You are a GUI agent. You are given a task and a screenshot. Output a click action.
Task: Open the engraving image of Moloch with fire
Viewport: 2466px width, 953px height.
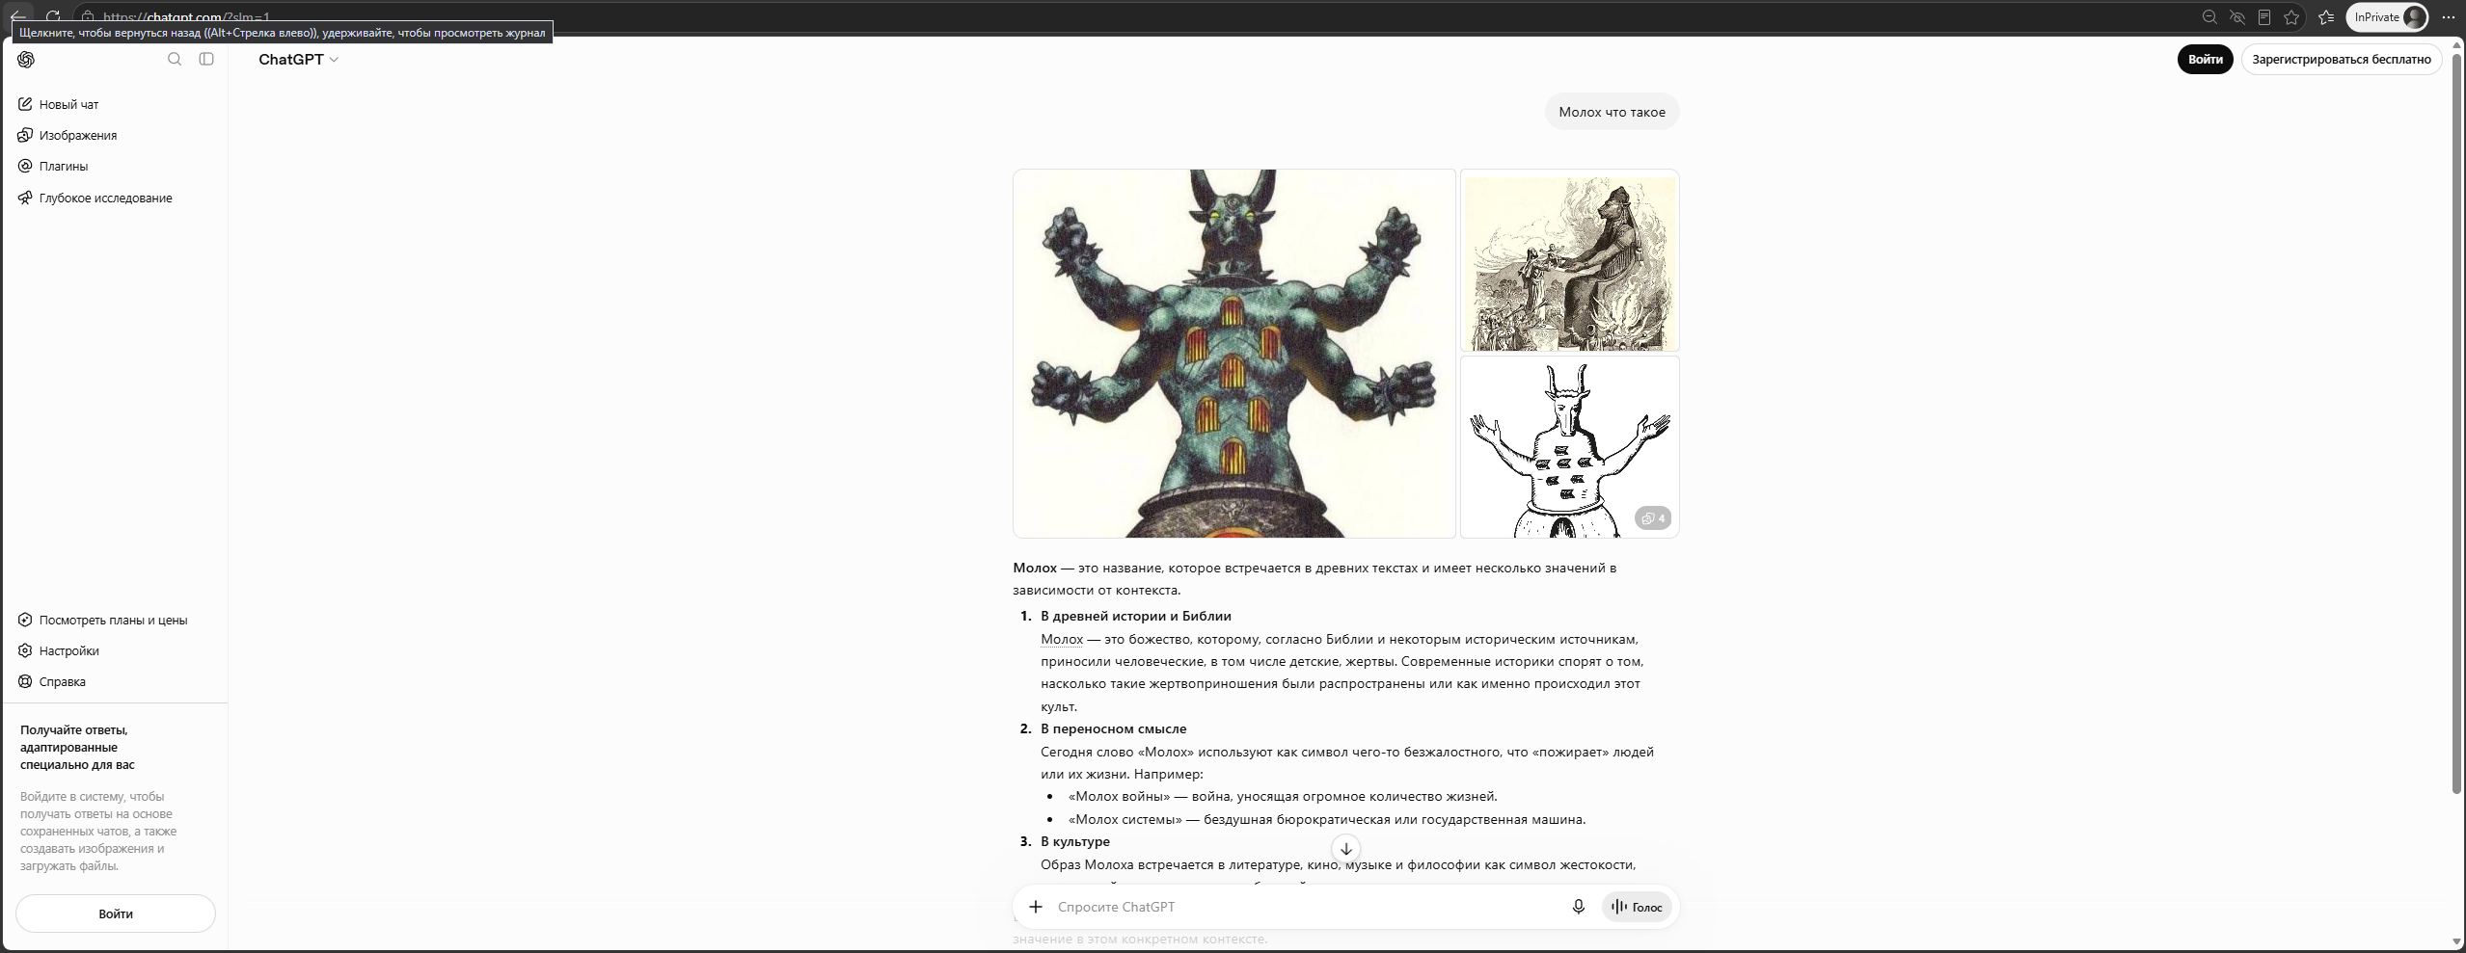pyautogui.click(x=1569, y=260)
